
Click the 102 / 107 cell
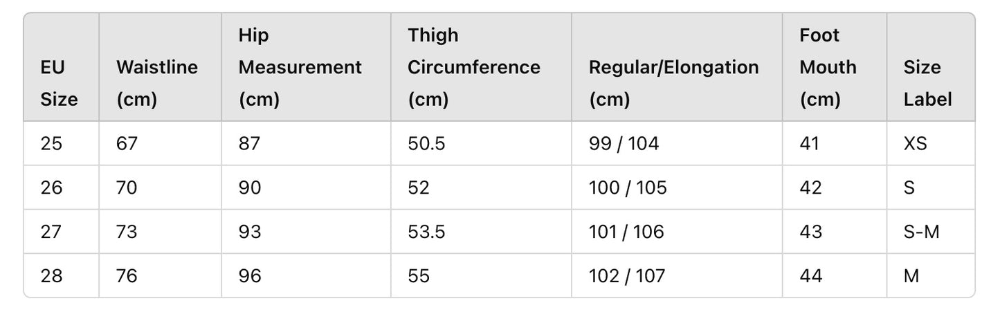[677, 275]
